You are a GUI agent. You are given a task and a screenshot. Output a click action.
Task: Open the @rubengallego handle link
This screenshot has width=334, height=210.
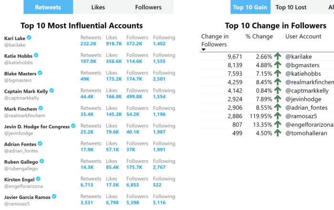pyautogui.click(x=21, y=169)
